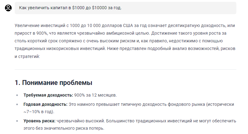Image resolution: width=248 pixels, height=134 pixels.
Task: Click bold label "Требуемая доходность:"
Action: click(48, 95)
